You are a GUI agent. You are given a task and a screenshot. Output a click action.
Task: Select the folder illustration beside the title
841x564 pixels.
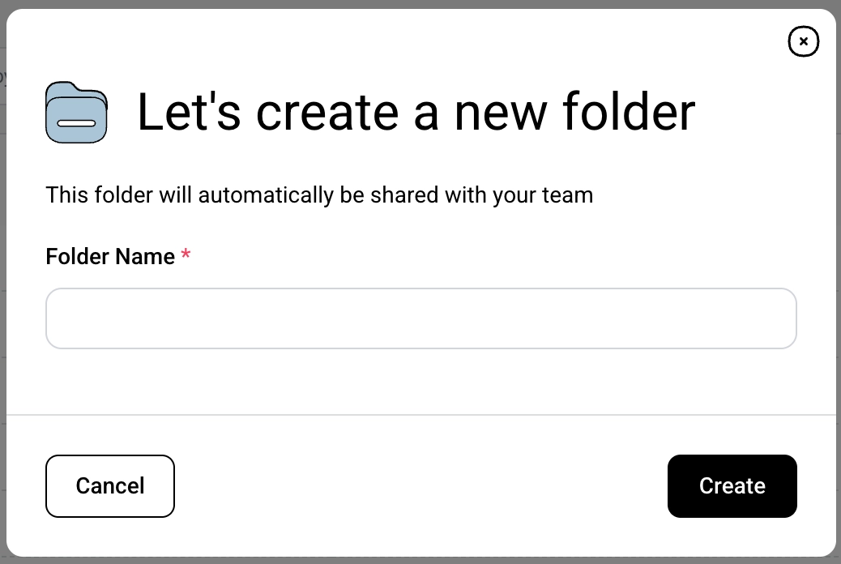(76, 113)
